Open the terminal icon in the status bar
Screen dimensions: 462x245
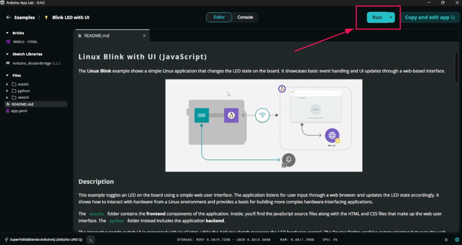[x=91, y=240]
